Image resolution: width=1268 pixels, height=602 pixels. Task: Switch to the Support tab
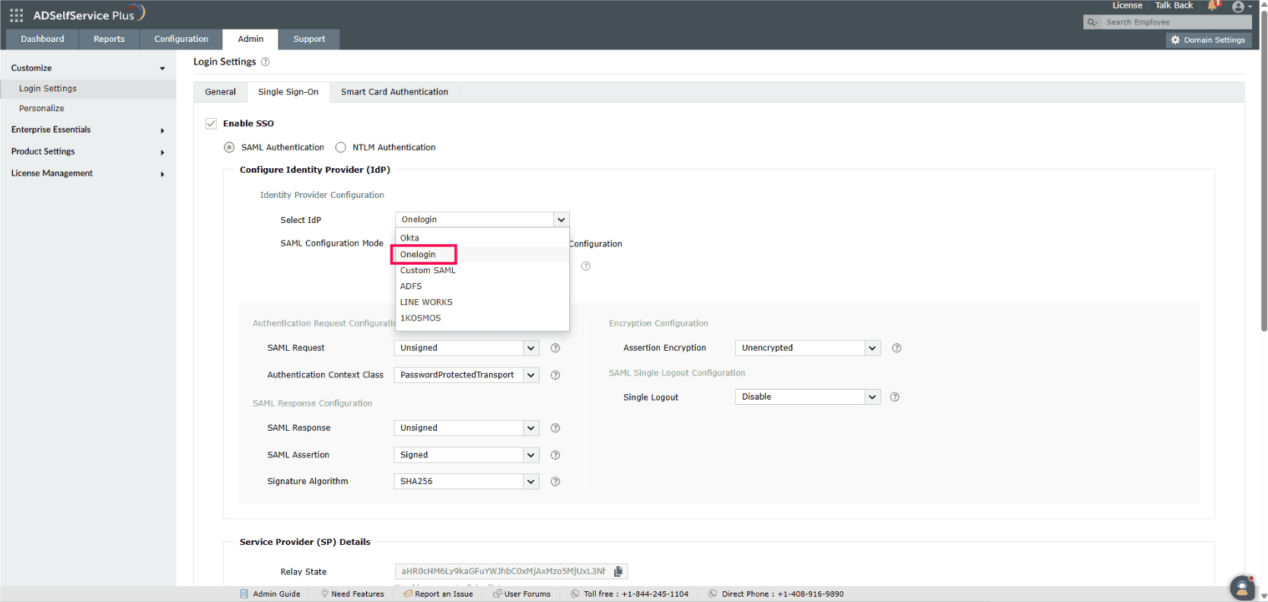point(309,39)
